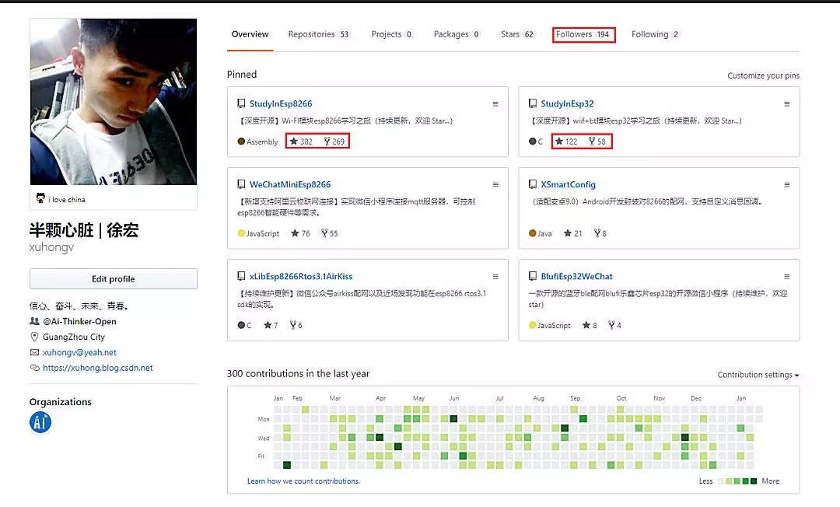The width and height of the screenshot is (840, 507).
Task: View the Stars tab
Action: (517, 34)
